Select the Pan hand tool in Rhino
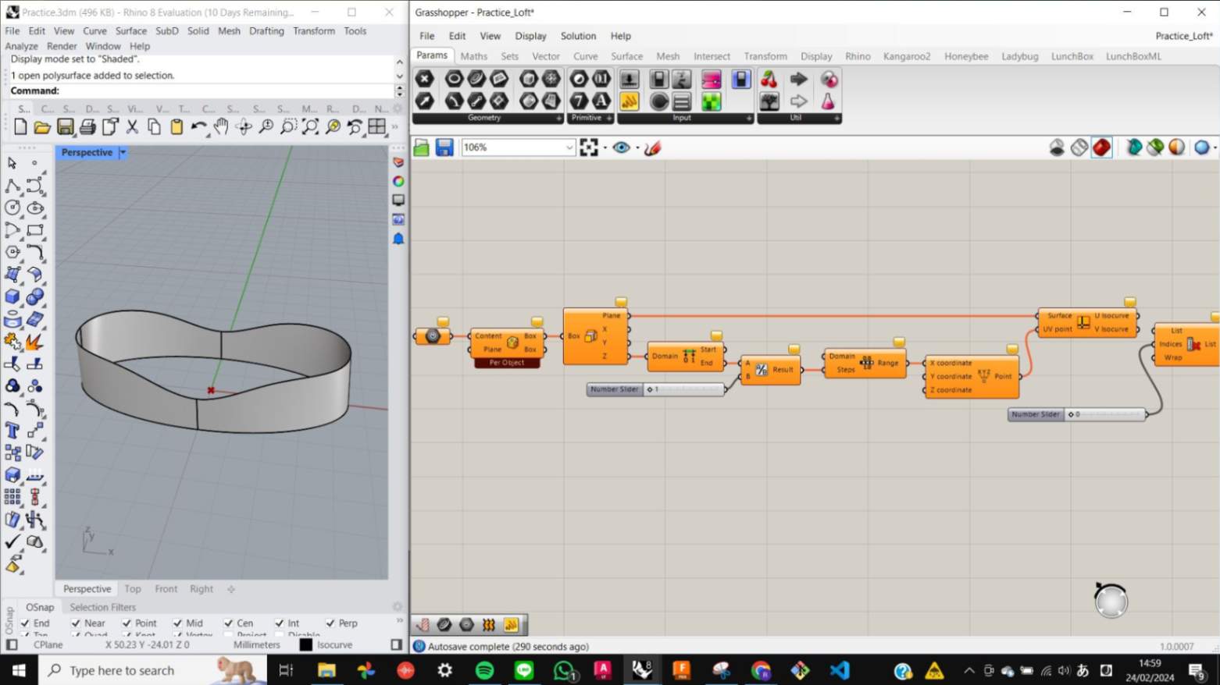Screen dimensions: 1220x685 [221, 126]
